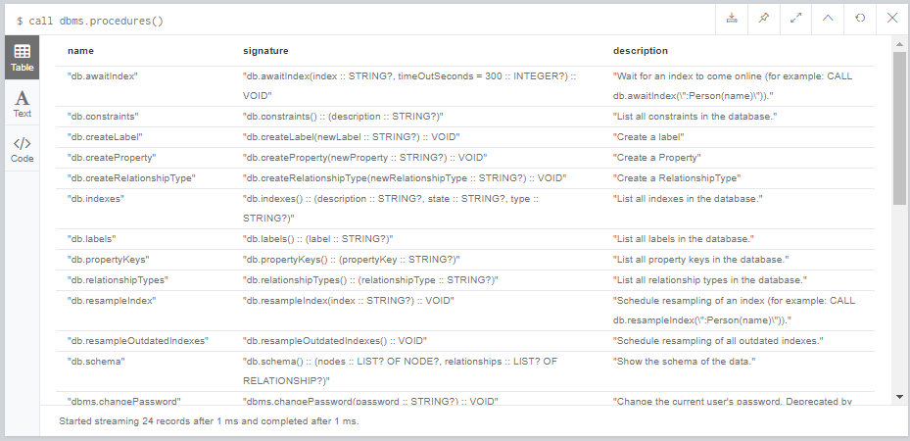Image resolution: width=910 pixels, height=441 pixels.
Task: Switch to Table view
Action: (23, 58)
